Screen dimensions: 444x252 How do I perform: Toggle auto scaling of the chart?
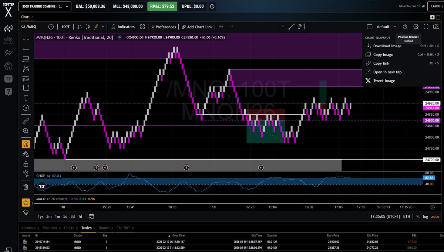click(x=435, y=217)
